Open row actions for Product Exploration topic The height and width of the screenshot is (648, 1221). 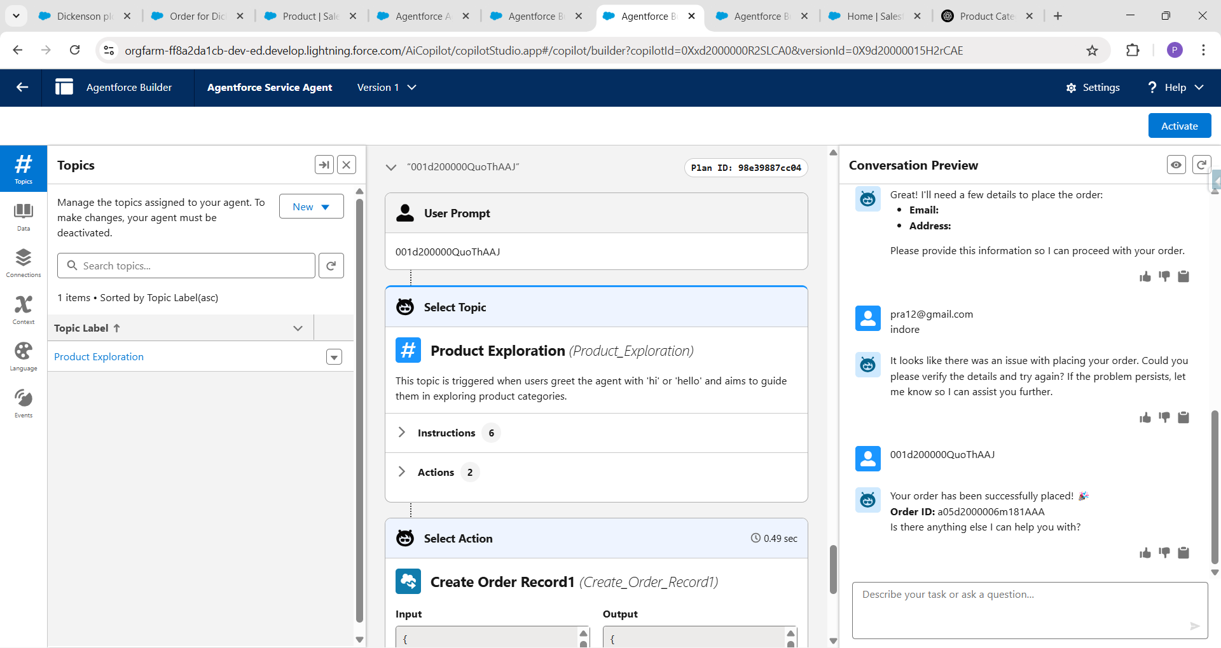click(x=334, y=357)
